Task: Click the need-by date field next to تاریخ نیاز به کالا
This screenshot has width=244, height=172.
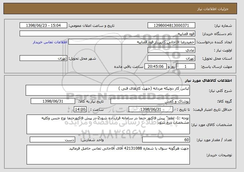Action: pos(53,101)
